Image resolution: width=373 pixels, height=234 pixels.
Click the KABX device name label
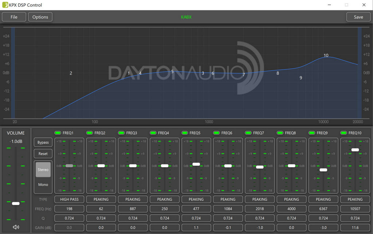point(186,17)
